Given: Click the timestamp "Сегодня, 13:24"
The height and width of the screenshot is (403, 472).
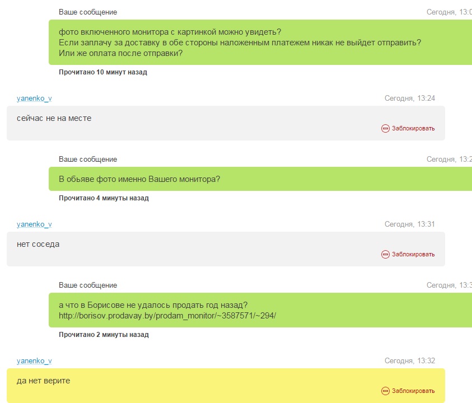Looking at the screenshot, I should tap(409, 99).
